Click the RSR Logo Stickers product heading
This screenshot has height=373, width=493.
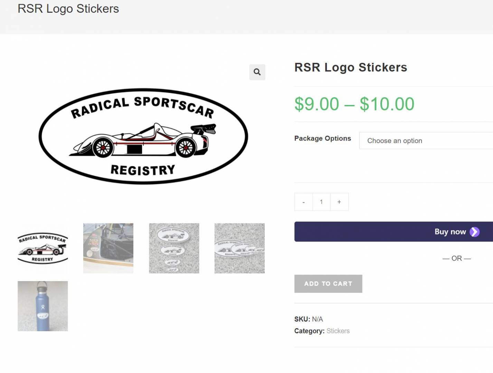350,67
